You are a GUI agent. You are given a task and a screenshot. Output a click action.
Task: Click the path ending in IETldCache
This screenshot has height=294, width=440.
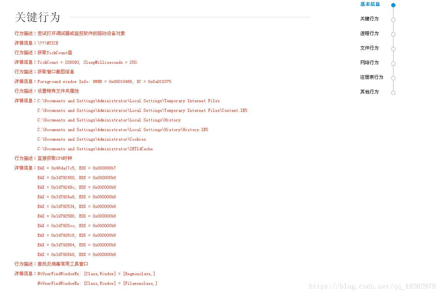click(x=95, y=149)
